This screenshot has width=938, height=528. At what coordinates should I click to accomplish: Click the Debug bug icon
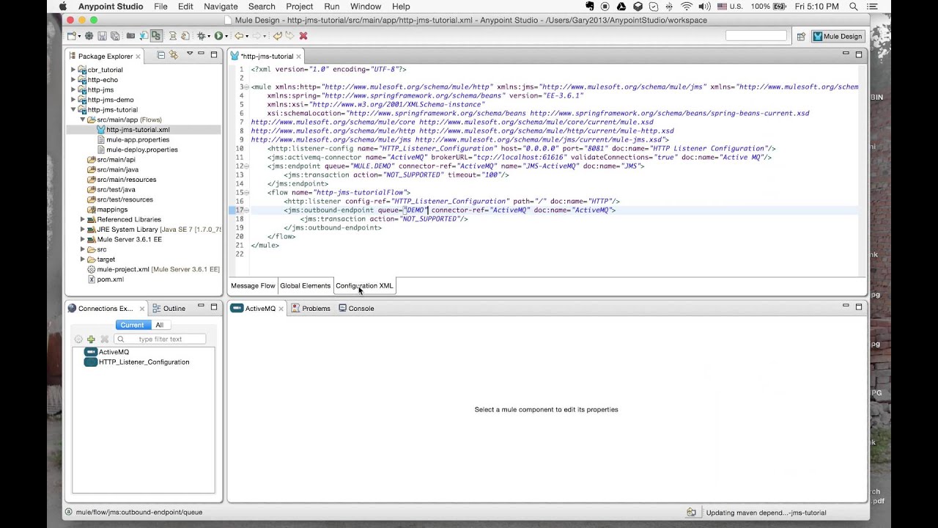(x=201, y=36)
